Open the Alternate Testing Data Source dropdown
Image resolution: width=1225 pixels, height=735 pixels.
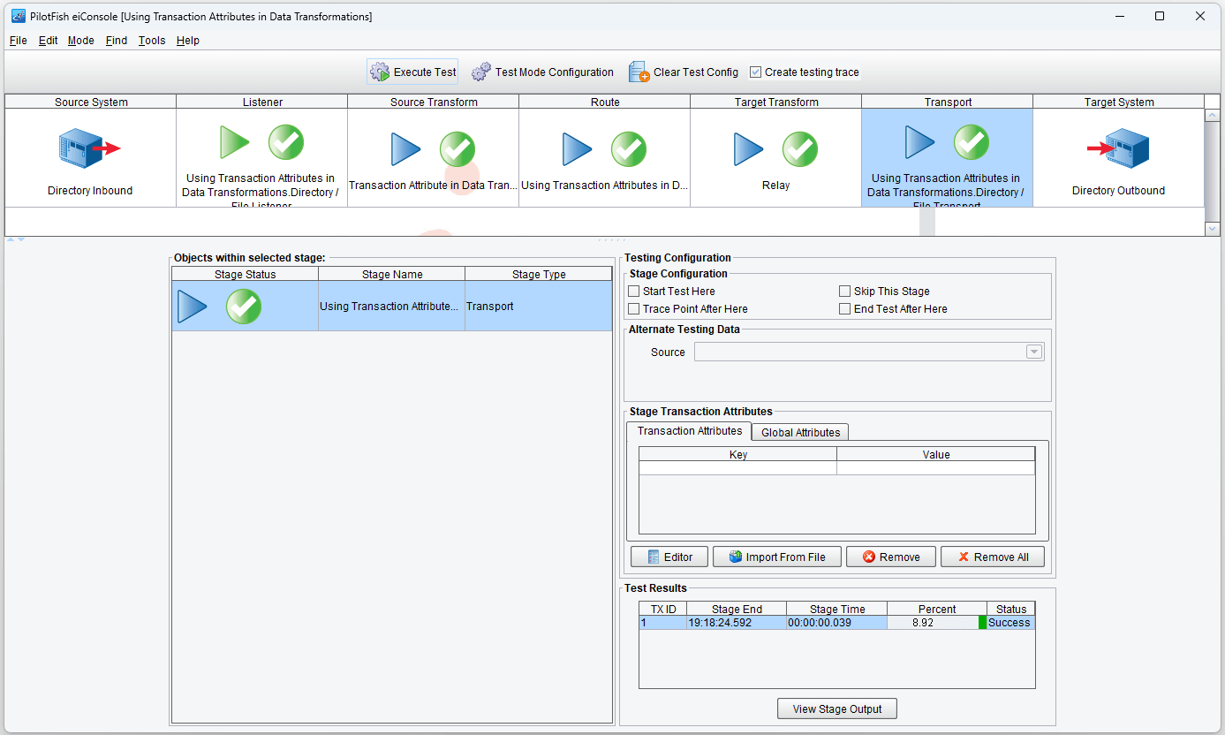point(1034,352)
